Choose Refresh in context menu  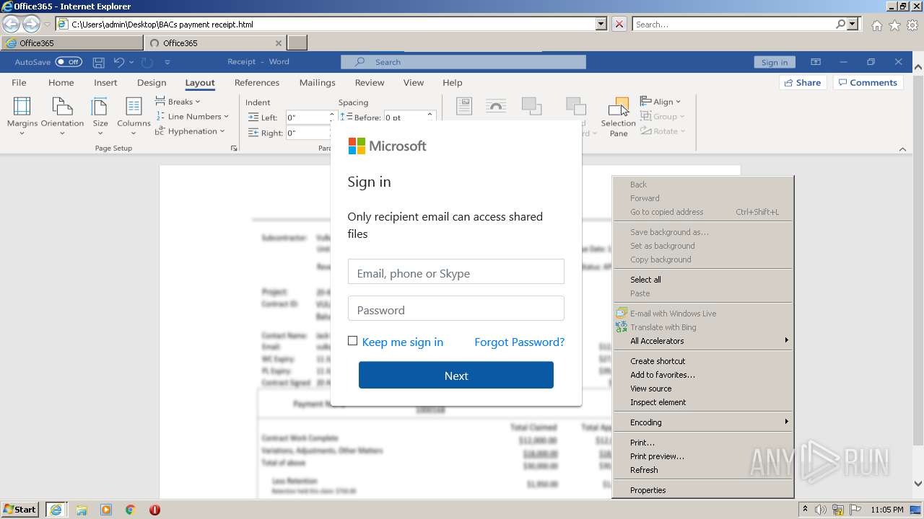(x=703, y=470)
